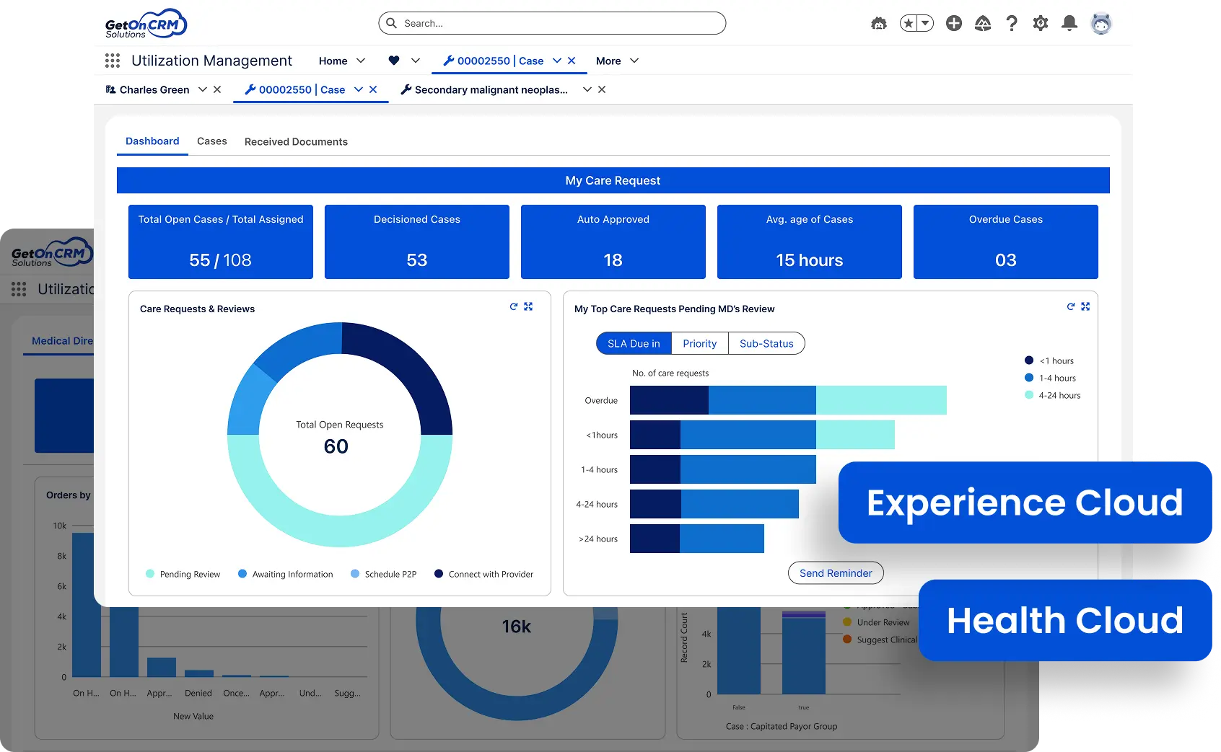This screenshot has height=752, width=1221.
Task: Refresh the Care Requests & Reviews chart
Action: click(513, 306)
